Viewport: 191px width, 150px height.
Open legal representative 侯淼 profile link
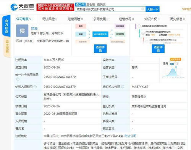(x=34, y=28)
